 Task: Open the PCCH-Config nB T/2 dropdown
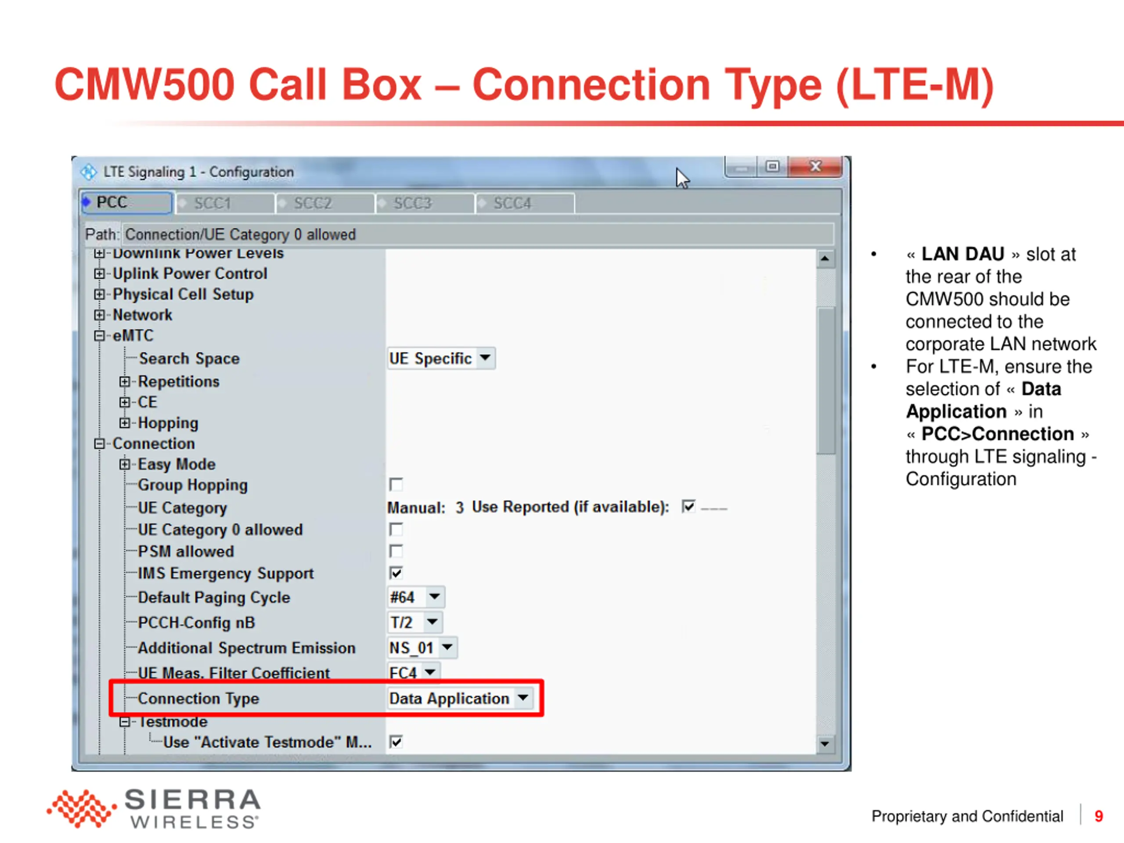pyautogui.click(x=414, y=622)
